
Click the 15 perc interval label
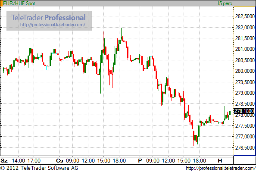click(x=225, y=3)
